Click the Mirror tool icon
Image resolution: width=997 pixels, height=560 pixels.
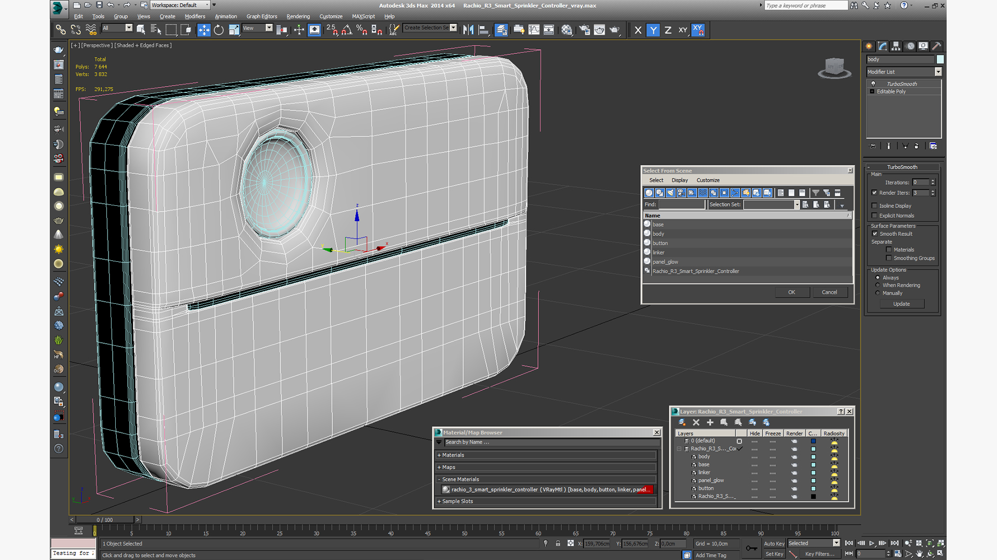pos(468,30)
